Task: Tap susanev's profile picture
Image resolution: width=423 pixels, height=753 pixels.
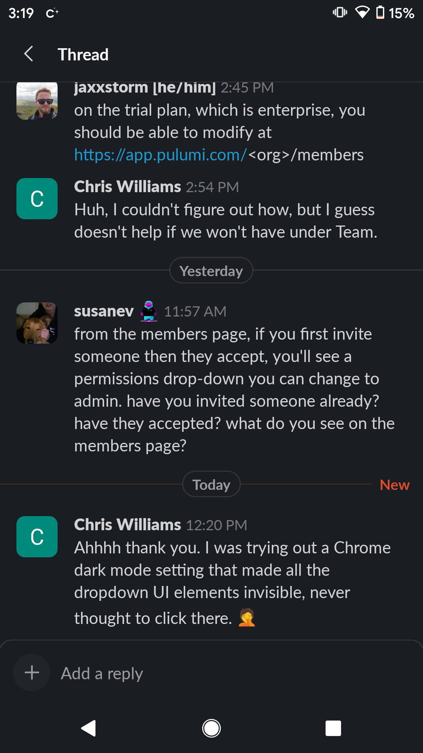Action: click(36, 323)
